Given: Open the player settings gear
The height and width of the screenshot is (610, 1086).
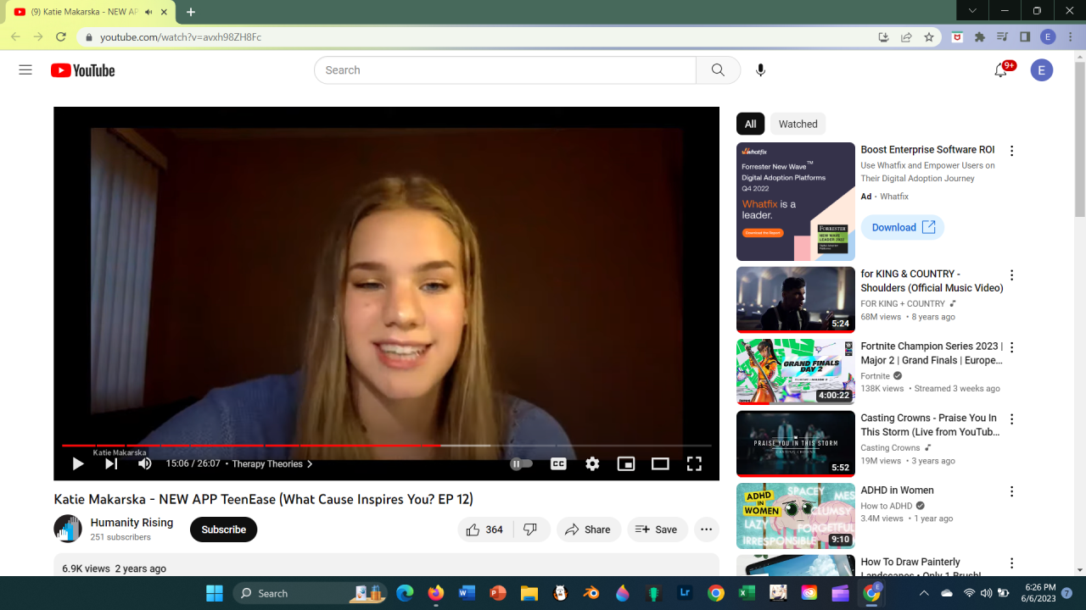Looking at the screenshot, I should click(592, 463).
